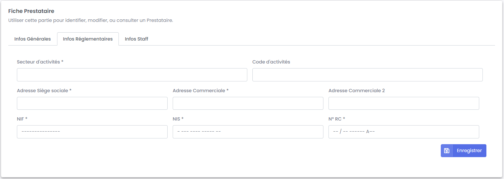504x179 pixels.
Task: Open the Infos Staff tab
Action: click(x=136, y=39)
